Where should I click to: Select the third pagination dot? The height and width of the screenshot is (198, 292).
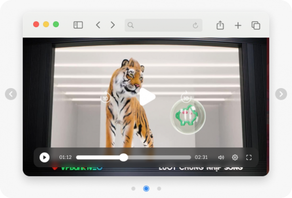[159, 188]
